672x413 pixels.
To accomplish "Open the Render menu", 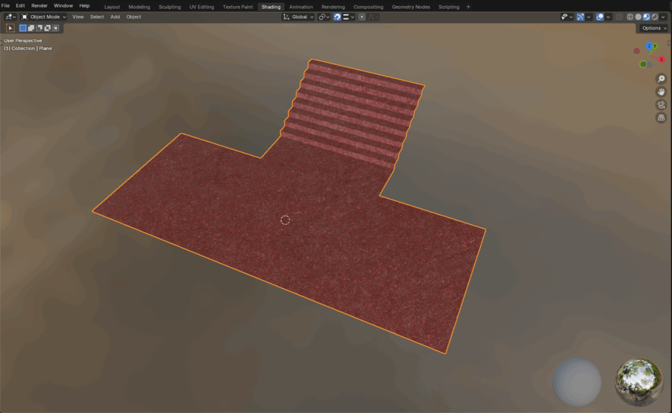I will [39, 6].
